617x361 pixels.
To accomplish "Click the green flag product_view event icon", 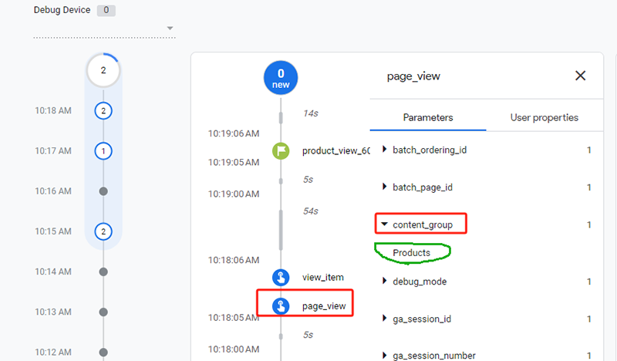I will coord(281,150).
